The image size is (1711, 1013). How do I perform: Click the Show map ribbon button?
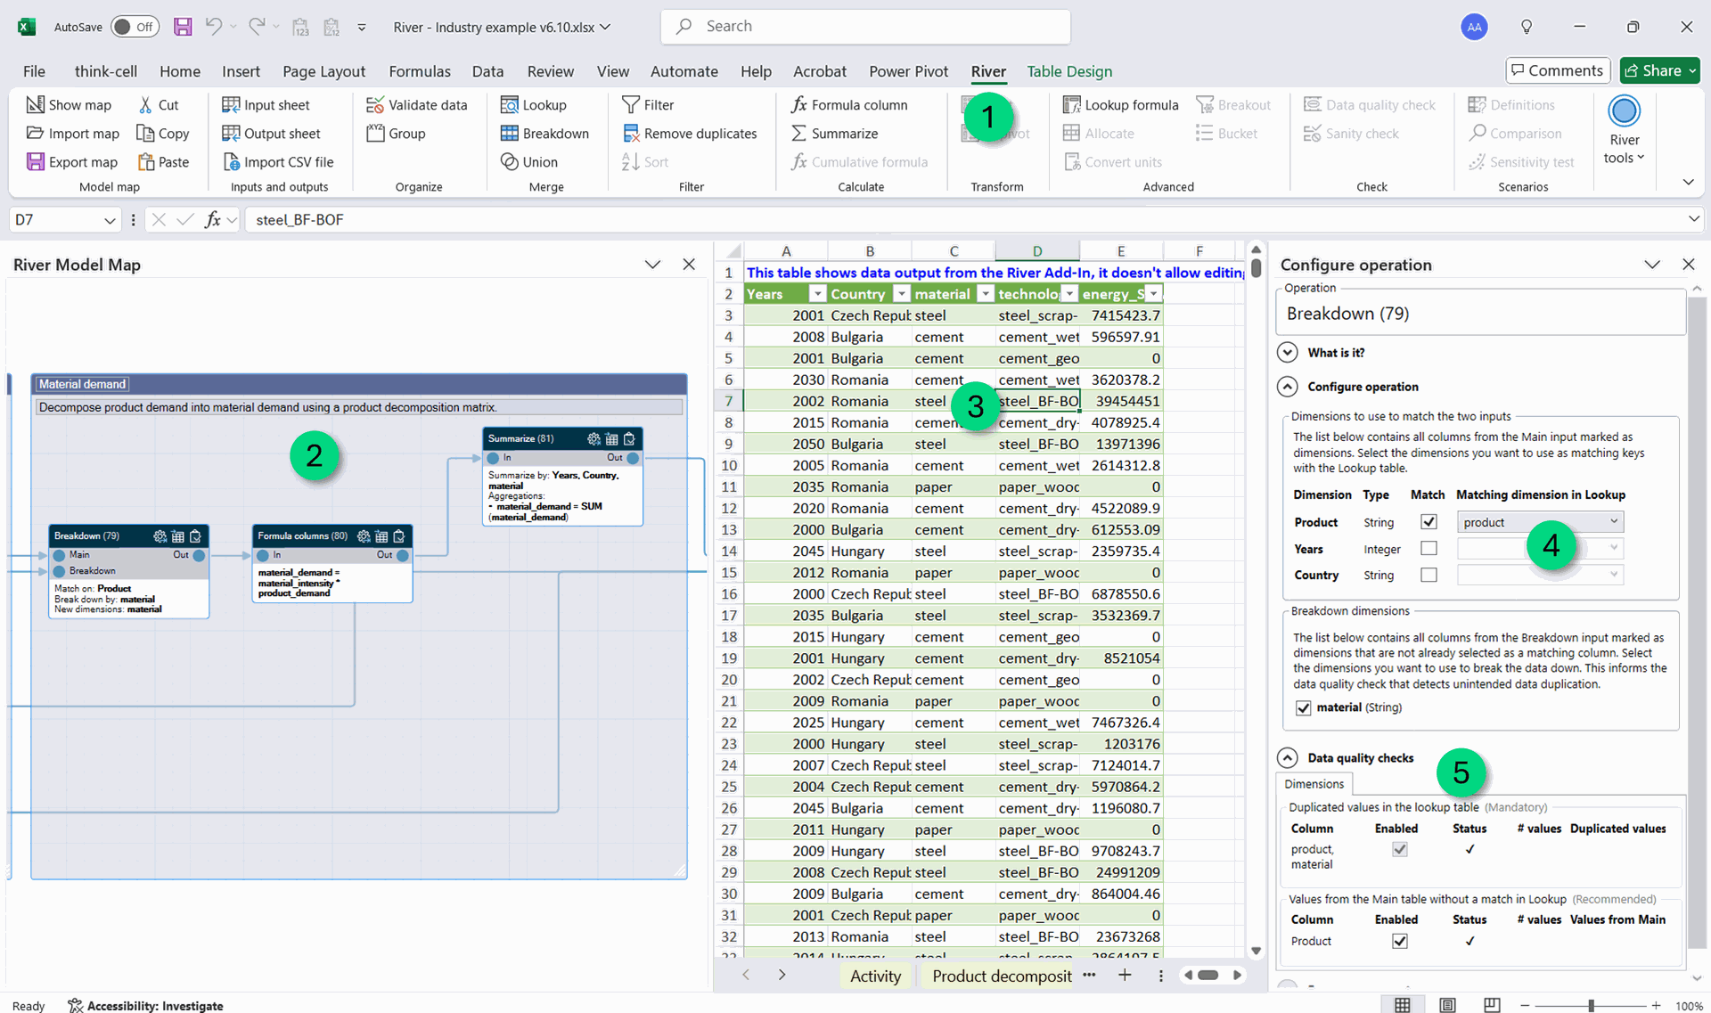[69, 104]
